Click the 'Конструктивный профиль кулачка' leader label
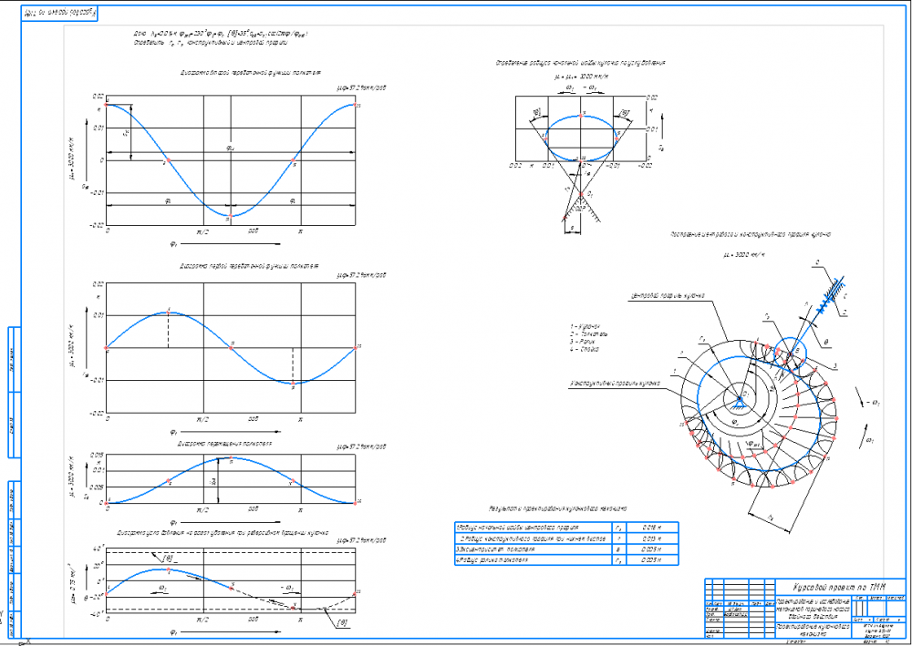This screenshot has height=646, width=912. (x=616, y=384)
